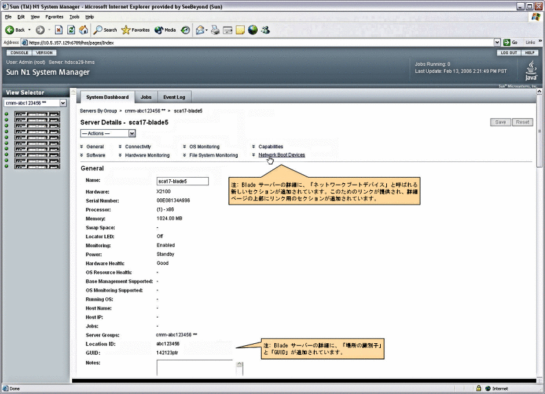Switch to the System Dashboard tab
The width and height of the screenshot is (545, 394).
107,97
